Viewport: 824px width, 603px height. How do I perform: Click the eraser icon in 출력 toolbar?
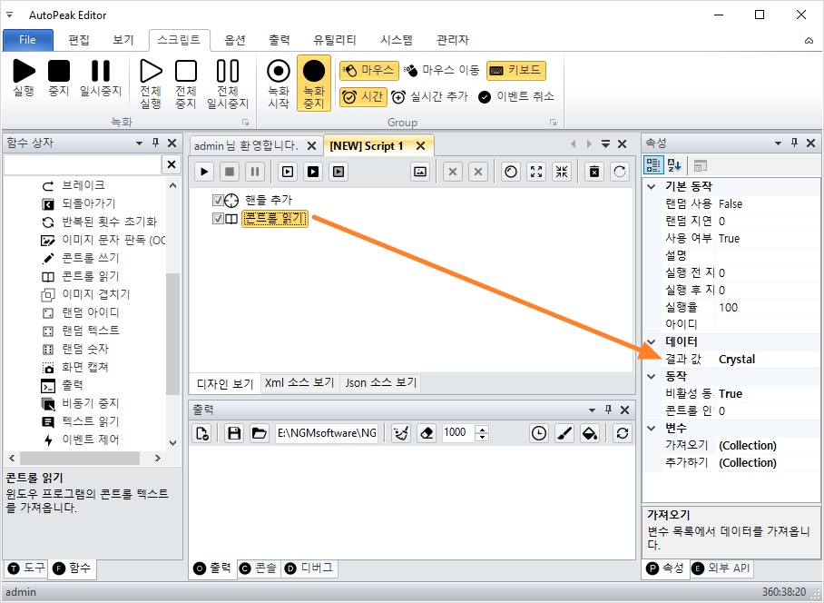(427, 433)
